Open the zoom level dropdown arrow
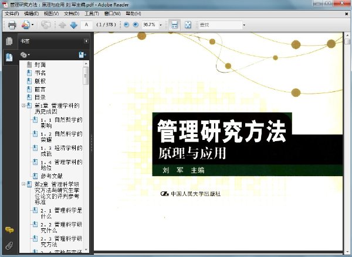Viewport: 352px width, 257px height. pos(161,25)
